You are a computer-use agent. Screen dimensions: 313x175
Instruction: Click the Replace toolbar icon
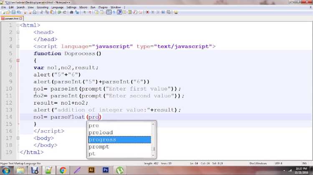click(x=77, y=12)
